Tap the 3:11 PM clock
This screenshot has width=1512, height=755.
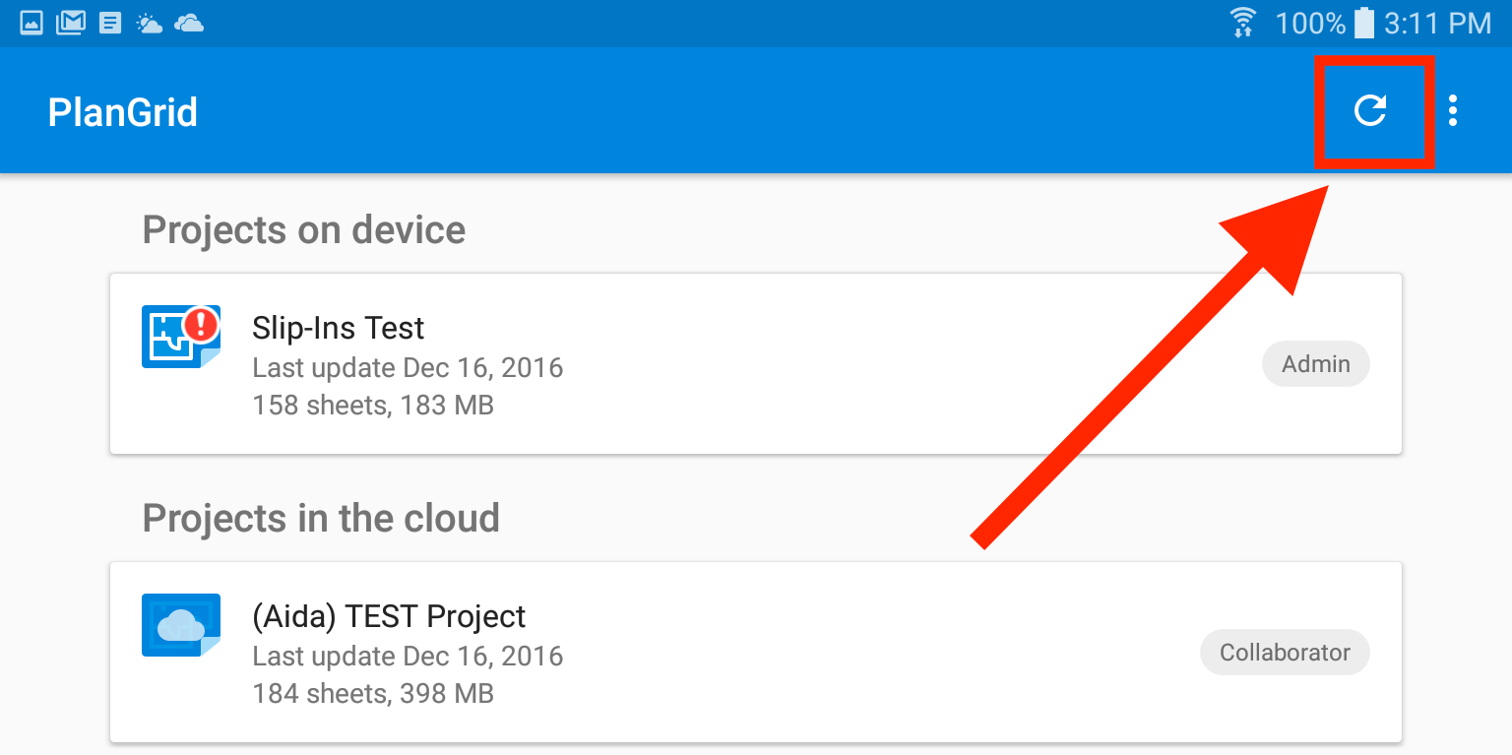pyautogui.click(x=1437, y=23)
